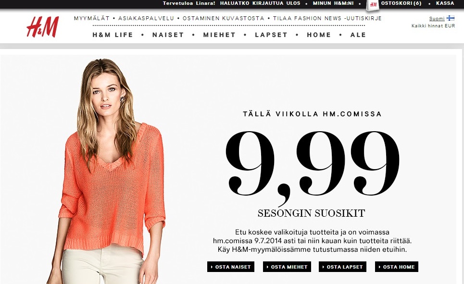Viewport: 464px width, 284px height.
Task: Open the HOME menu
Action: [319, 35]
